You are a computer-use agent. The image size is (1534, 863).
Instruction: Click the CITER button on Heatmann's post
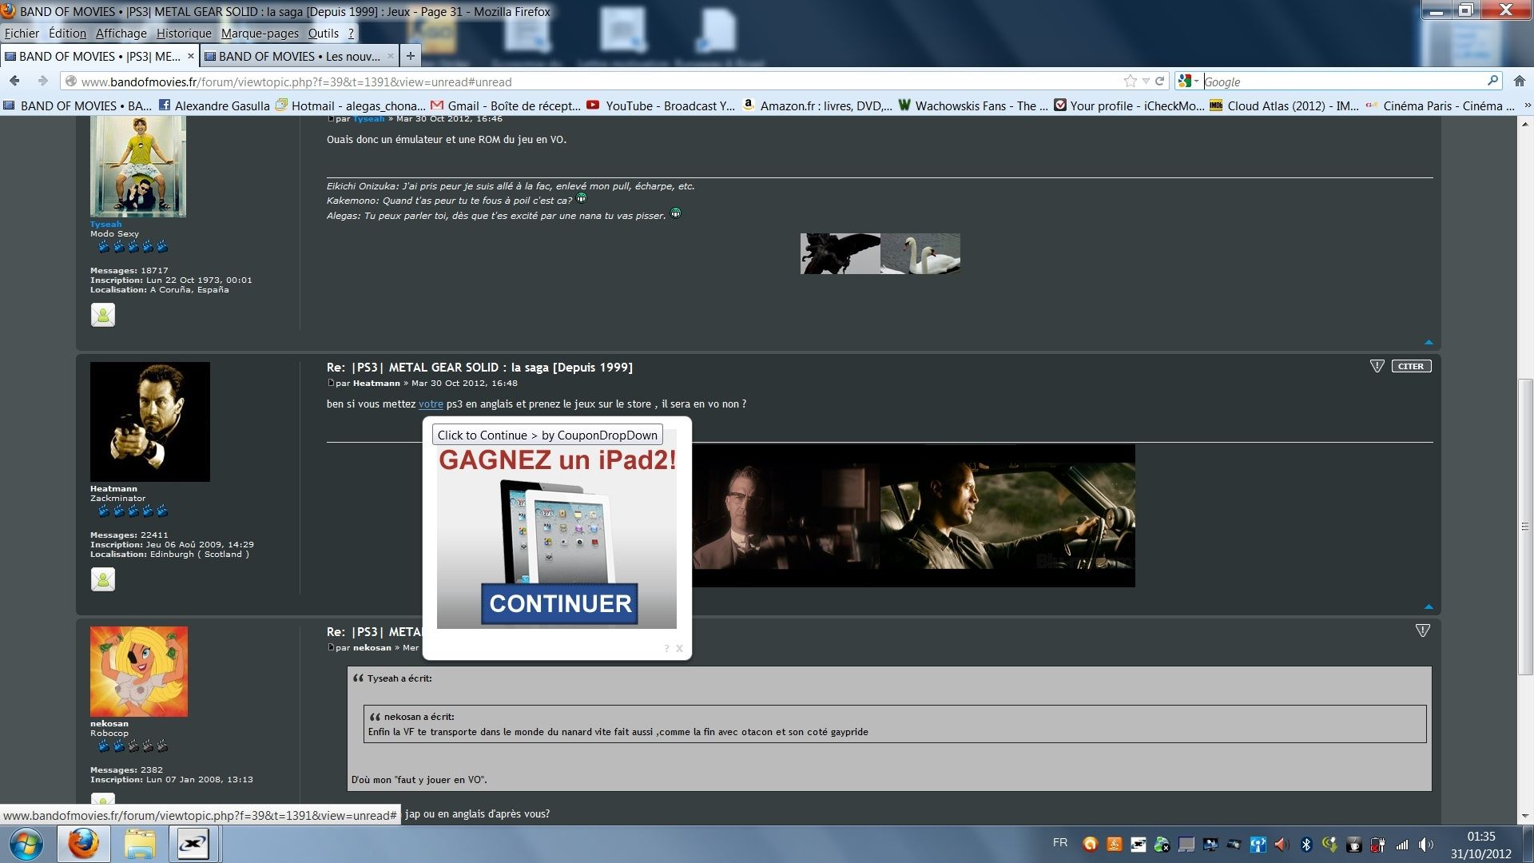[1411, 366]
